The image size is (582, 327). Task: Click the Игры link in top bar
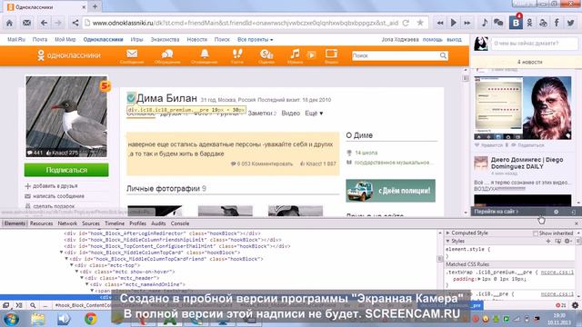pyautogui.click(x=136, y=39)
